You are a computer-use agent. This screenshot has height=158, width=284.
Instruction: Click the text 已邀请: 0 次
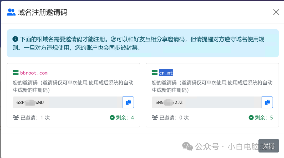point(174,118)
